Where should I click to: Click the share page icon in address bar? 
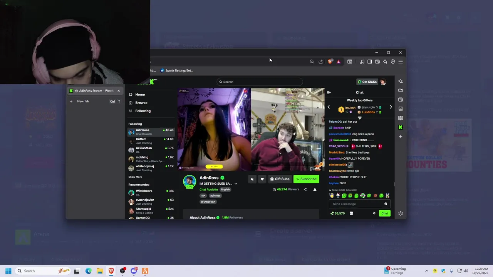(320, 62)
